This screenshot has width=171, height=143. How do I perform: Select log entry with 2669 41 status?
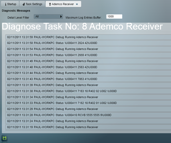[x=88, y=55]
